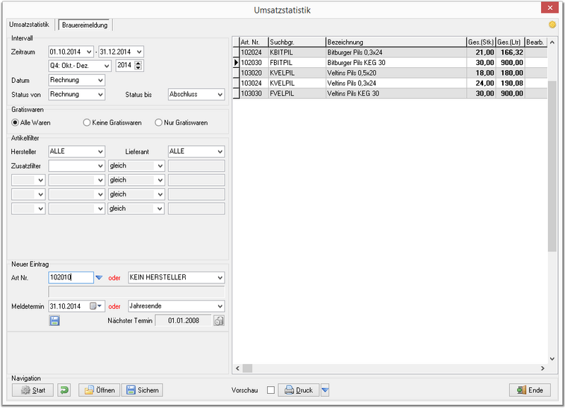Switch to the Umsatzstatistik tab
Image resolution: width=565 pixels, height=408 pixels.
coord(29,25)
